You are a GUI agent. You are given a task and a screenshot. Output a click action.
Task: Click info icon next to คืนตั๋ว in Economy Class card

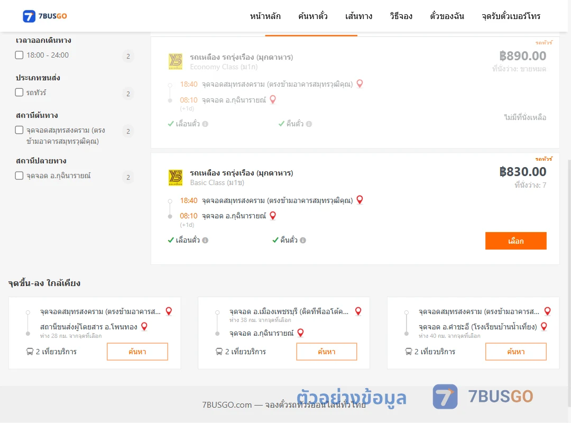click(309, 124)
